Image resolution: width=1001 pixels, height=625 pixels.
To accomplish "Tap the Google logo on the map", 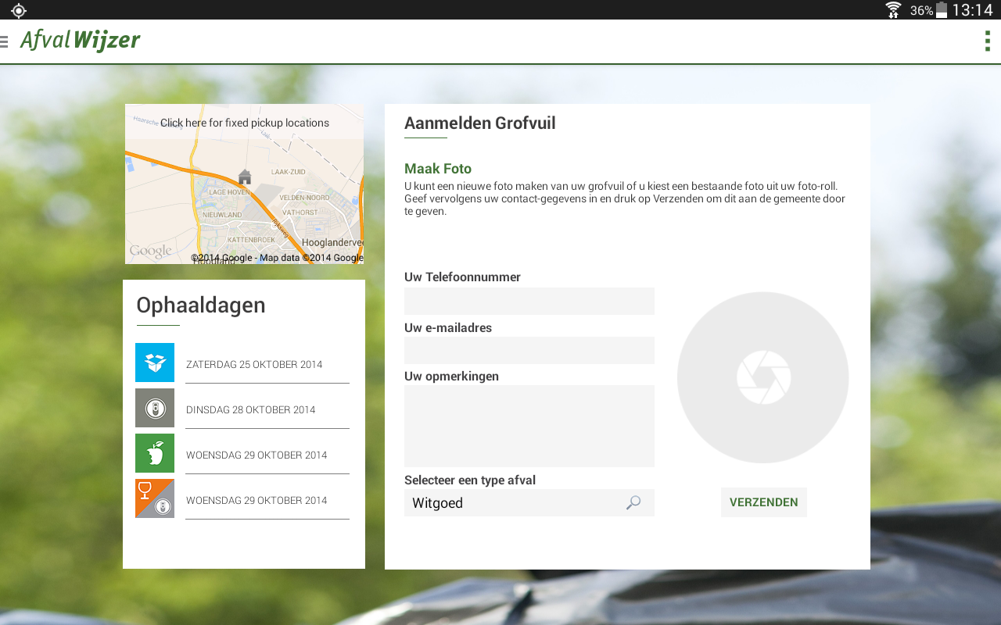I will 150,251.
